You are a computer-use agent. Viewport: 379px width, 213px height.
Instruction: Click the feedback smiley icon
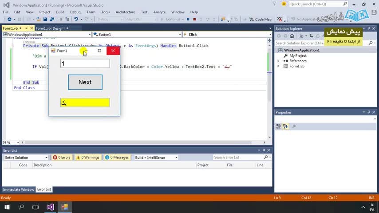[284, 4]
